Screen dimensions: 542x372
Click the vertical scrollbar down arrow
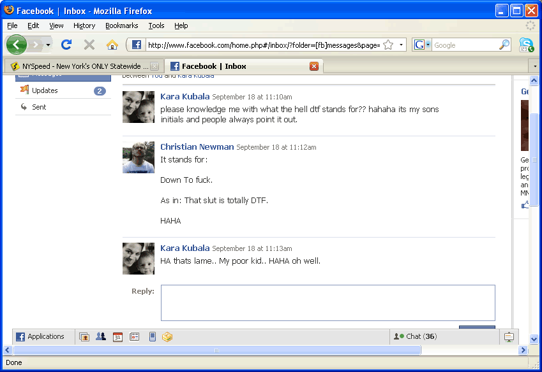pos(534,340)
